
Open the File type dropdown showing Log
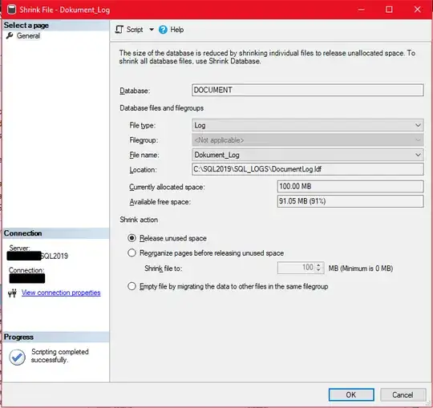point(308,125)
